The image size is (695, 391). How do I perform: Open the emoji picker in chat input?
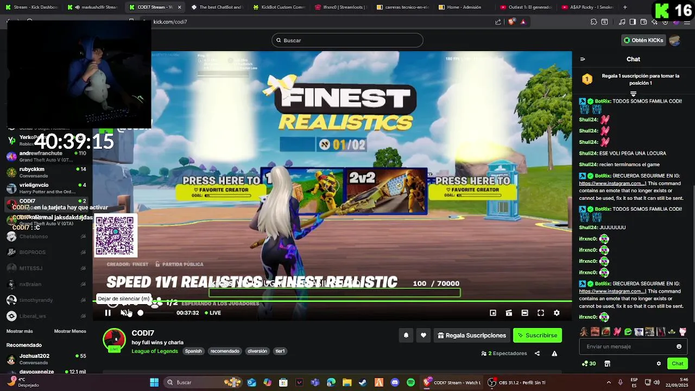[679, 346]
